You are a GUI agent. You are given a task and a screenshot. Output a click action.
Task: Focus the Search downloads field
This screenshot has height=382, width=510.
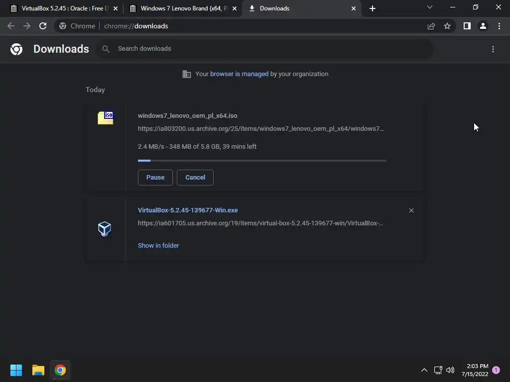264,49
